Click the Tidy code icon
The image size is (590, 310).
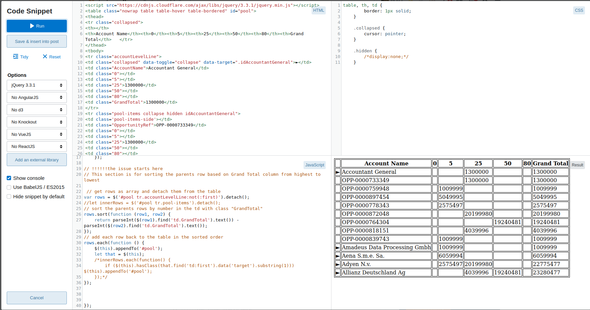click(16, 56)
